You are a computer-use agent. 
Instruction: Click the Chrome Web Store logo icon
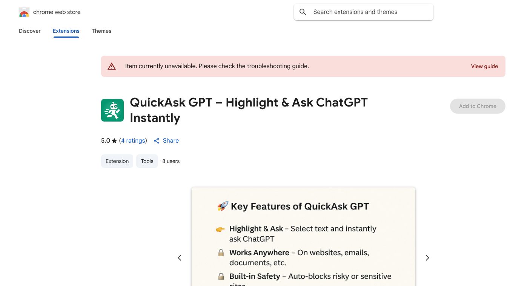(24, 12)
